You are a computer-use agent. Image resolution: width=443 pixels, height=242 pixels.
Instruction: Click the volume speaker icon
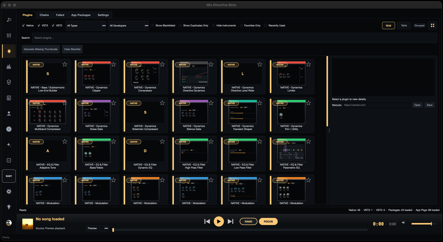pos(403,223)
